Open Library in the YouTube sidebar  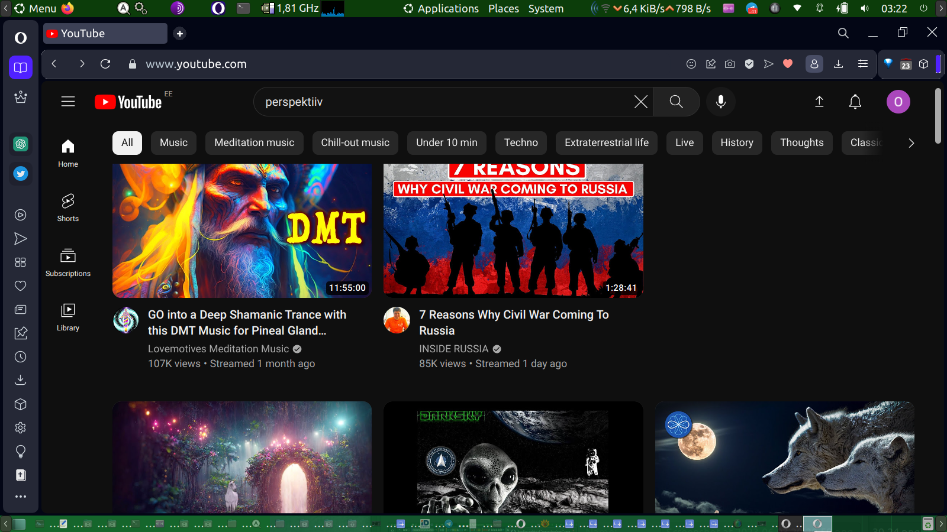(68, 317)
